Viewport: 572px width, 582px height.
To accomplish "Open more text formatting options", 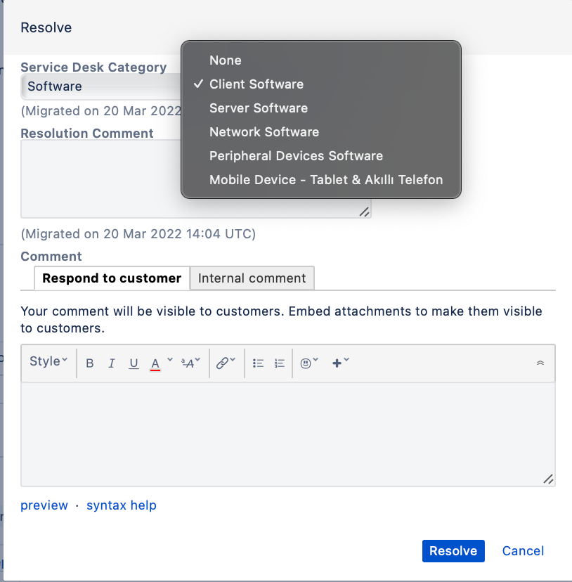I will tap(191, 363).
